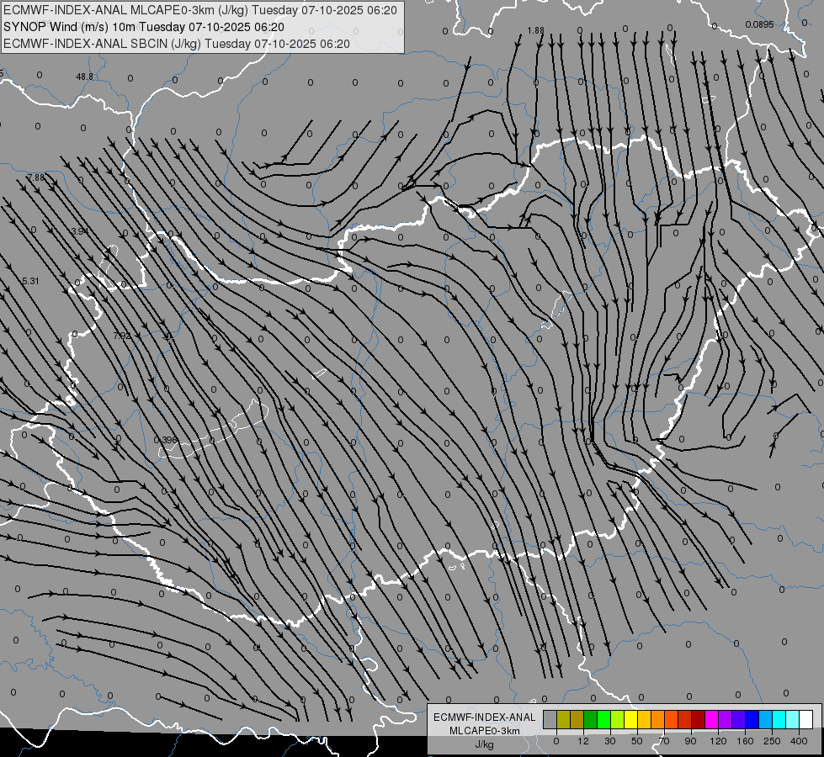Select the gray swatch in the legend
The image size is (824, 757).
pos(550,719)
